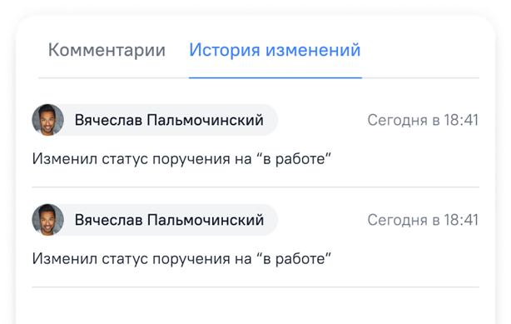
Task: Click the blue underline beneath История изменений
Action: [x=275, y=77]
